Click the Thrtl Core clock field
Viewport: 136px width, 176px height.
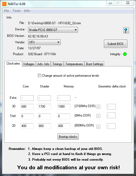pyautogui.click(x=27, y=116)
